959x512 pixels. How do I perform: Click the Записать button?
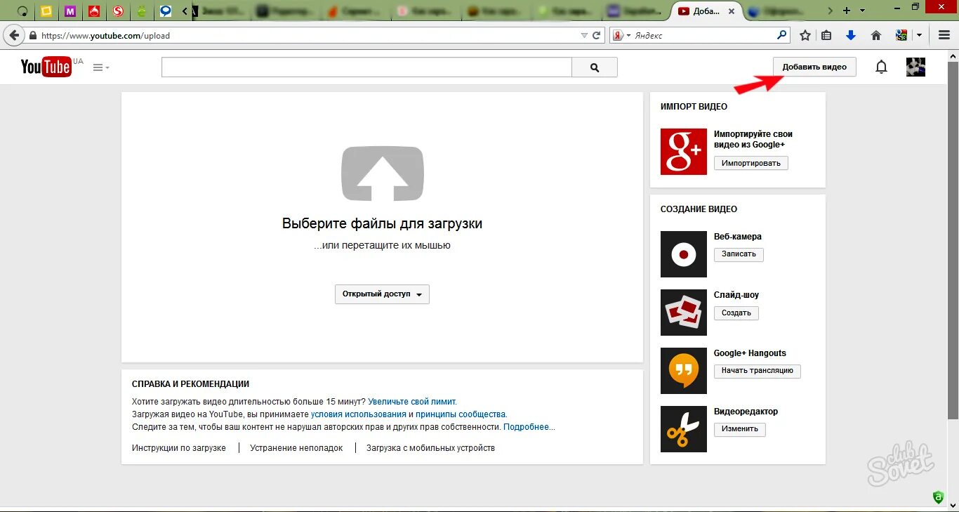[739, 254]
